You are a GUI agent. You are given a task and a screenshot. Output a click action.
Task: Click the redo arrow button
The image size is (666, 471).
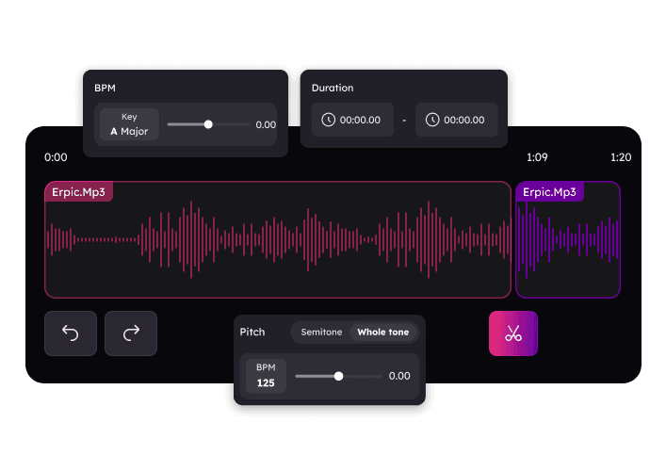pos(131,333)
